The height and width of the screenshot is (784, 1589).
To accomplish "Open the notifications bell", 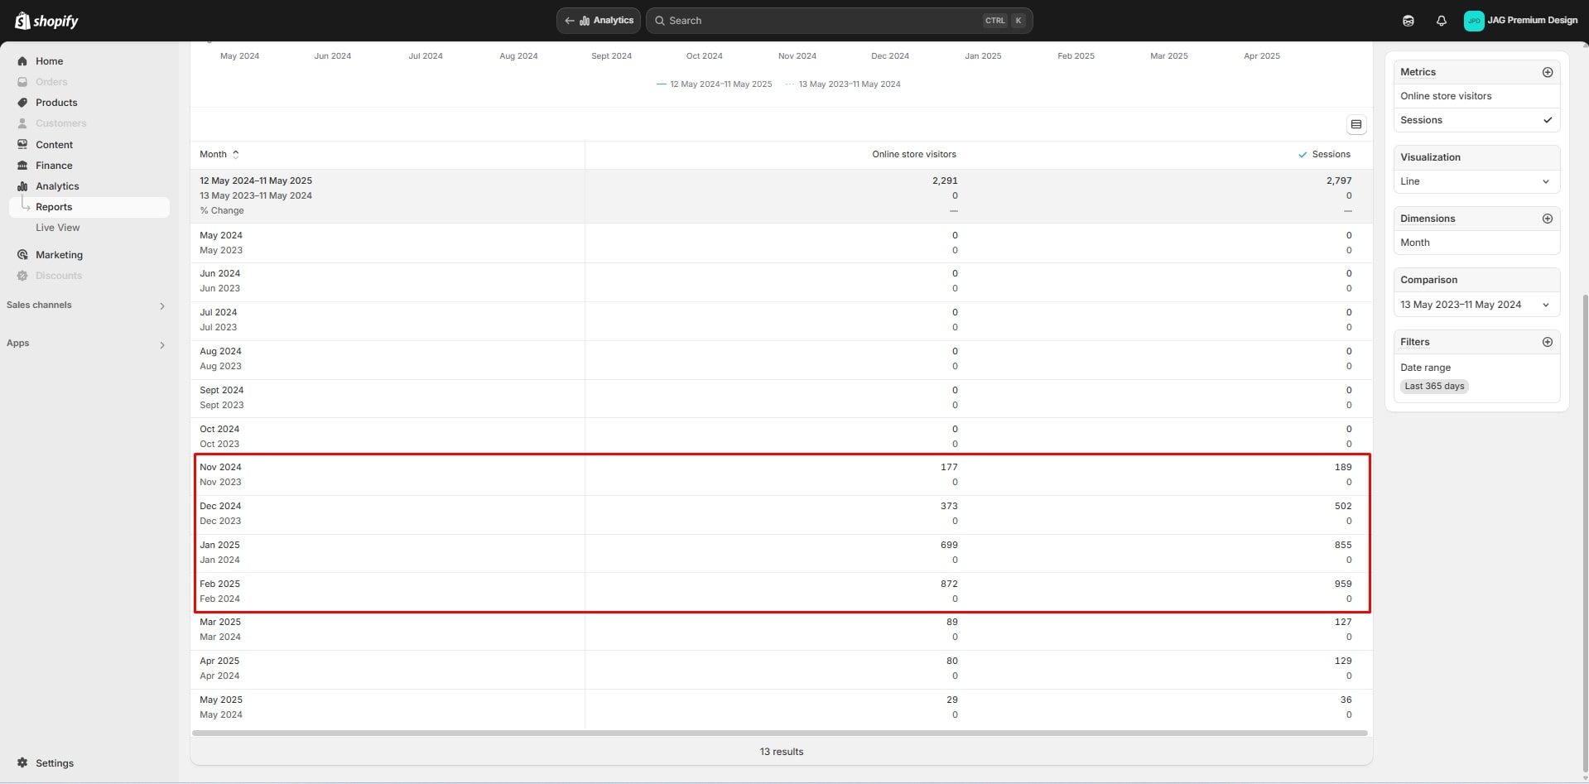I will pos(1441,21).
